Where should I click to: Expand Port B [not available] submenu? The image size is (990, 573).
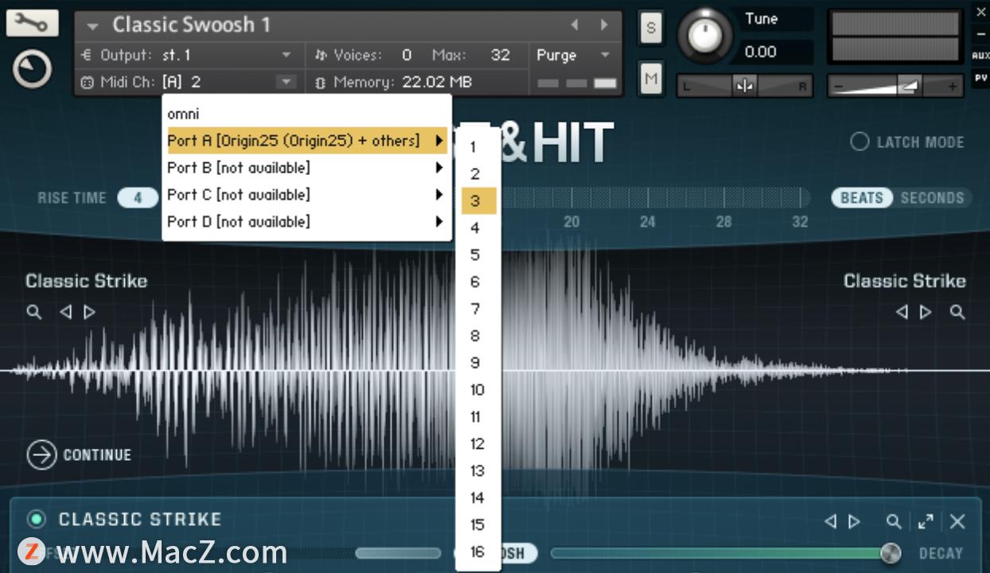(x=239, y=167)
